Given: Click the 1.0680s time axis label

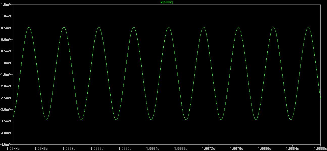Looking at the screenshot, I should [265, 149].
